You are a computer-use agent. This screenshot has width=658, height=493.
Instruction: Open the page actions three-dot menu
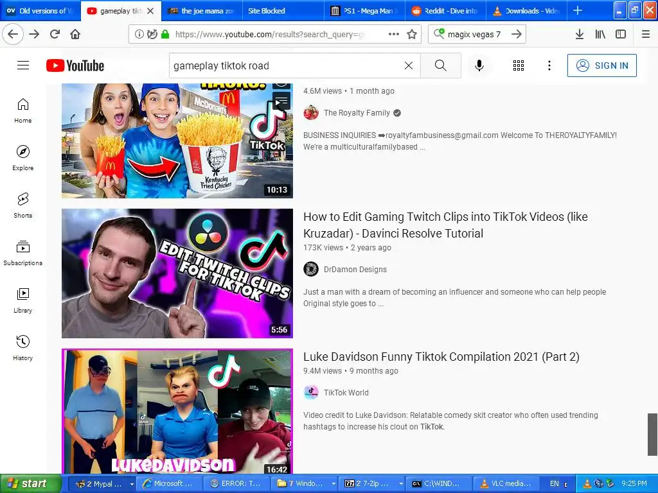[394, 34]
